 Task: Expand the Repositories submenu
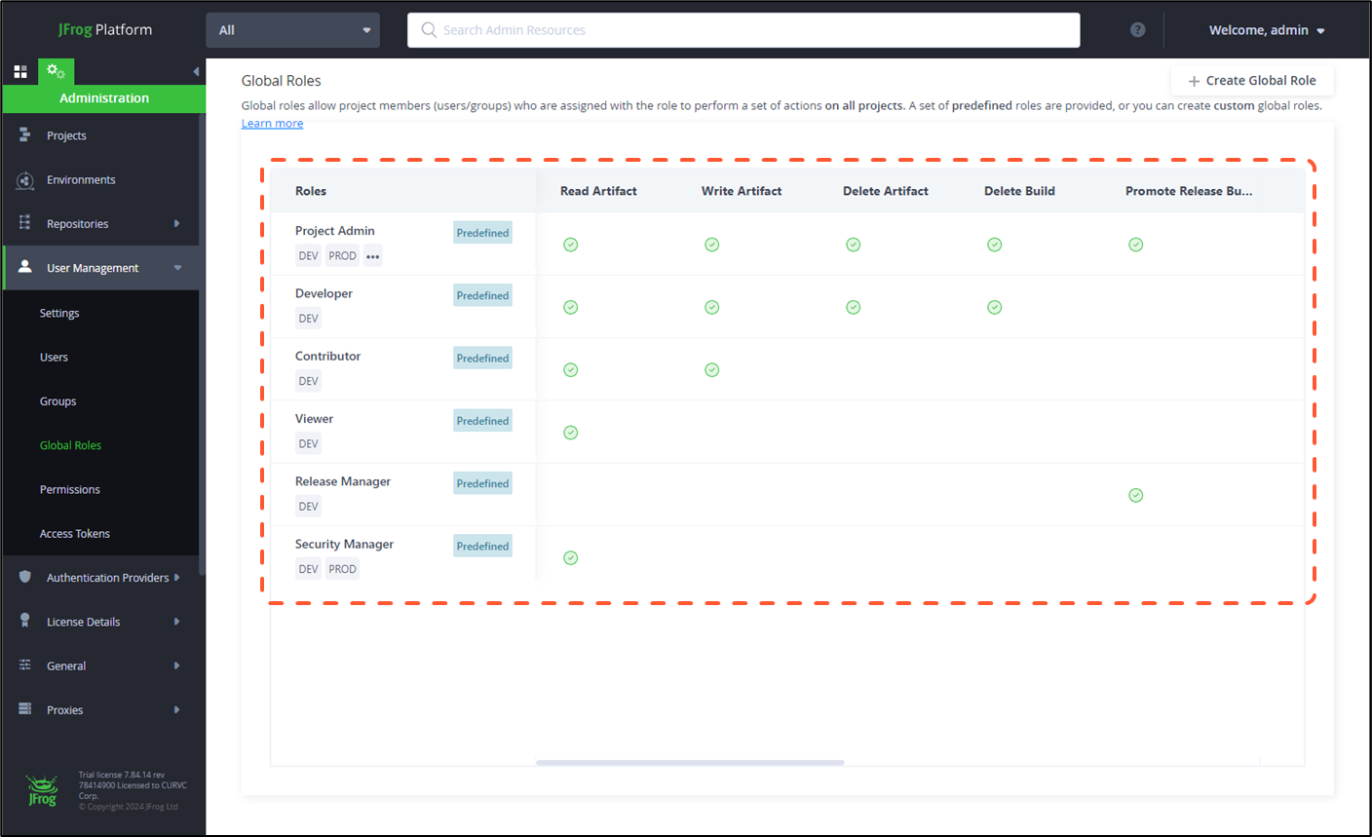coord(176,224)
